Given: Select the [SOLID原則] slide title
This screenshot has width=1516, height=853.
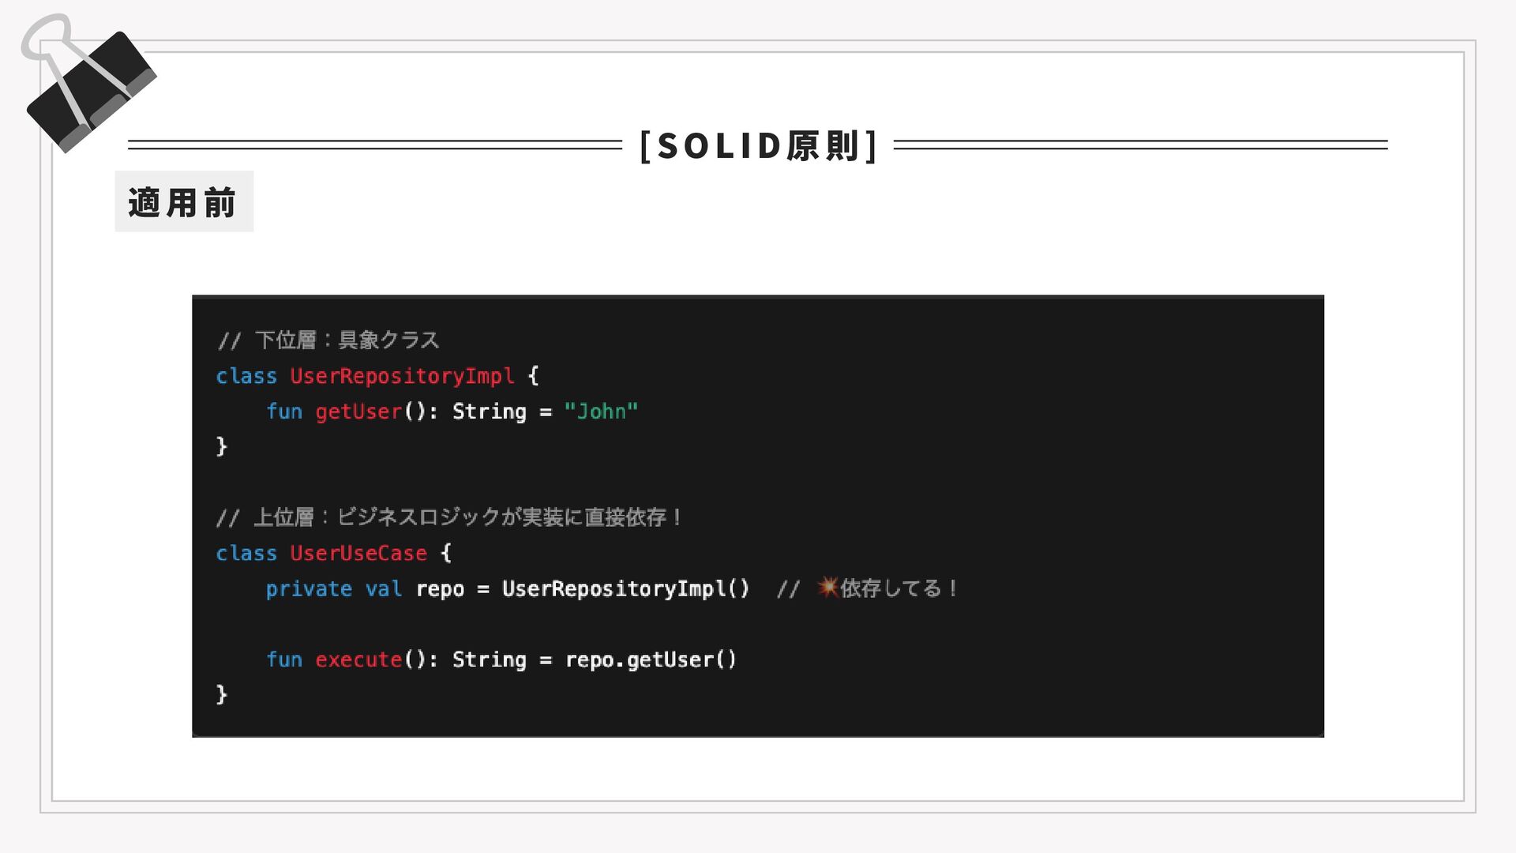Looking at the screenshot, I should click(758, 145).
